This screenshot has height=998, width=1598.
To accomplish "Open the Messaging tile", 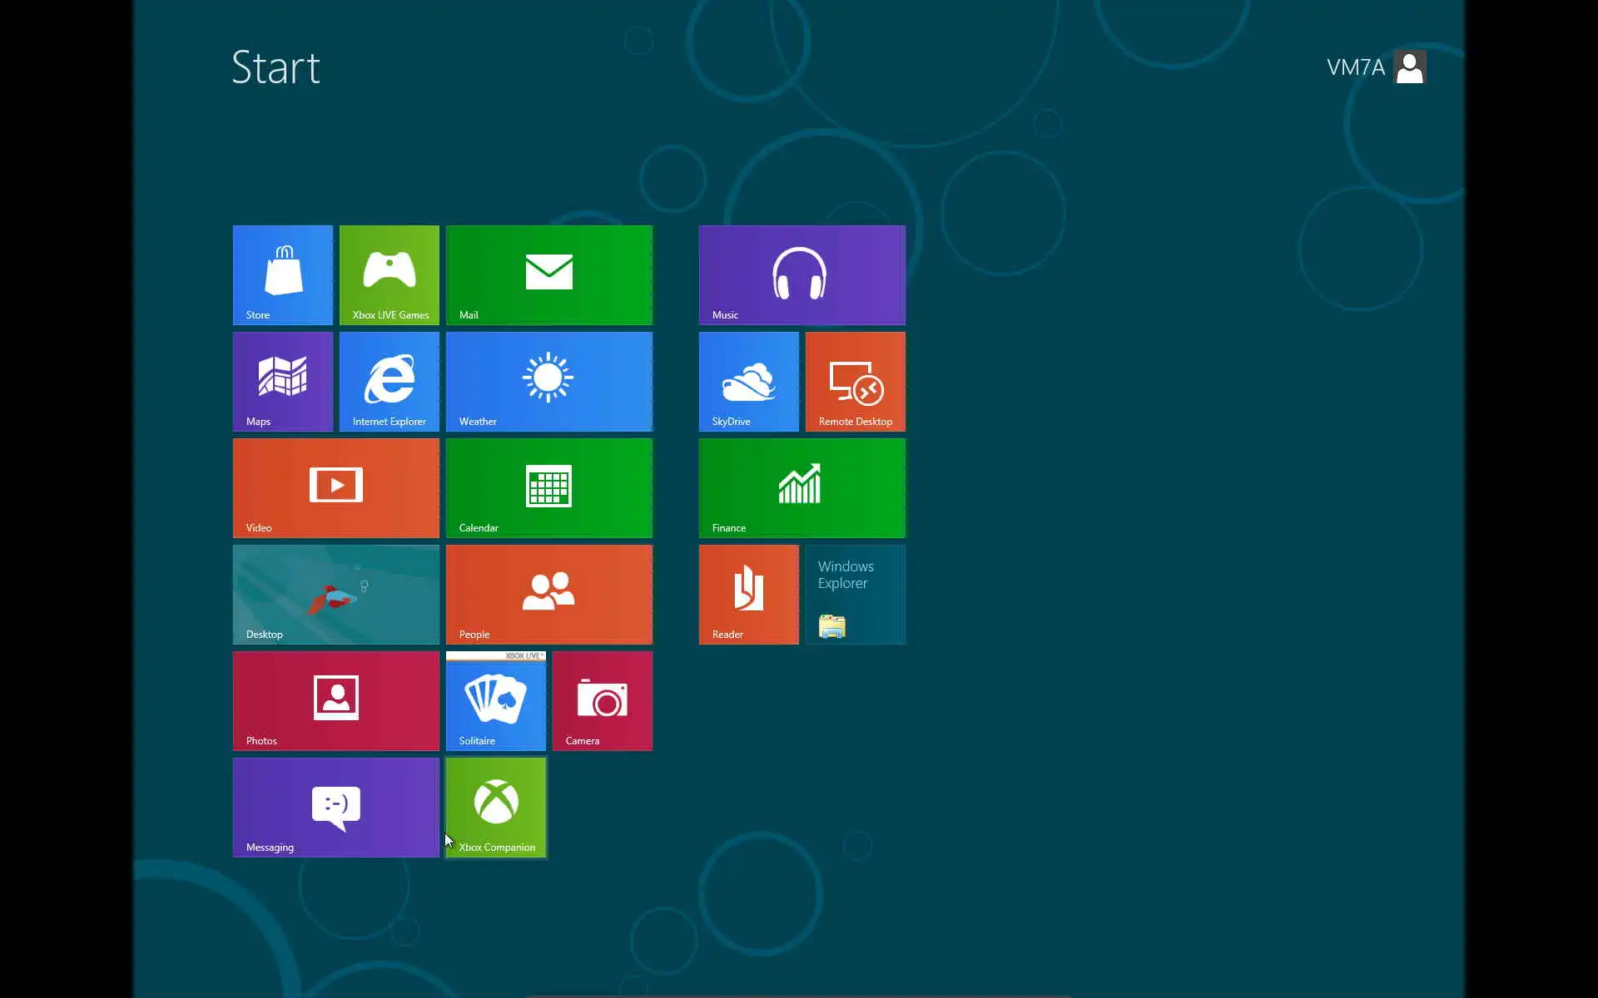I will pos(335,807).
